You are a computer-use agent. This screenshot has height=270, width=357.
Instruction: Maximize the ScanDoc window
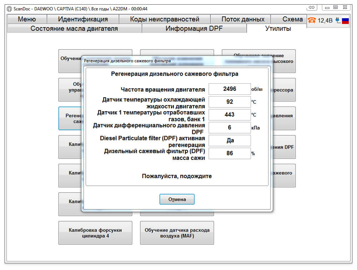[336, 7]
